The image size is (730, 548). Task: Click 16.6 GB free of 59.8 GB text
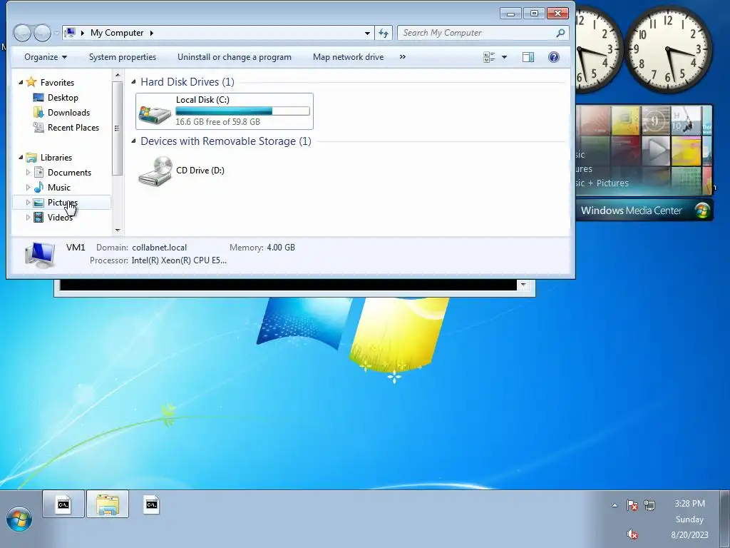(x=218, y=121)
